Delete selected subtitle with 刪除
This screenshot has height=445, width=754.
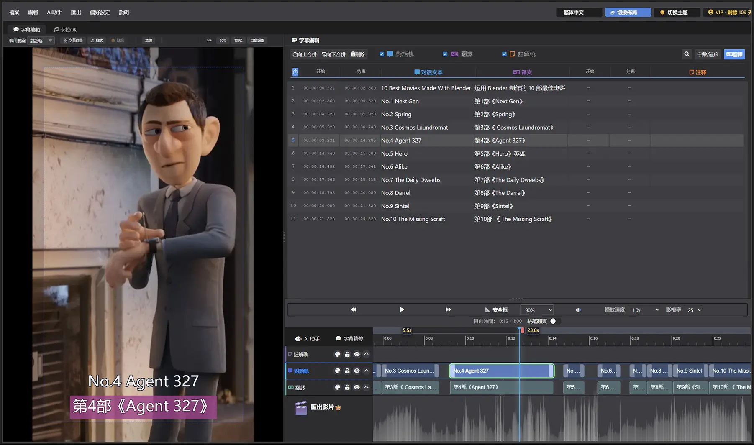pyautogui.click(x=358, y=54)
